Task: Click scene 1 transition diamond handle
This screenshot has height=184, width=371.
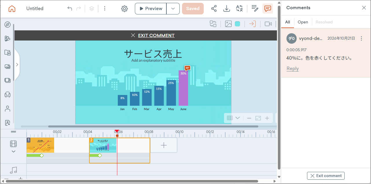Action: pyautogui.click(x=42, y=156)
